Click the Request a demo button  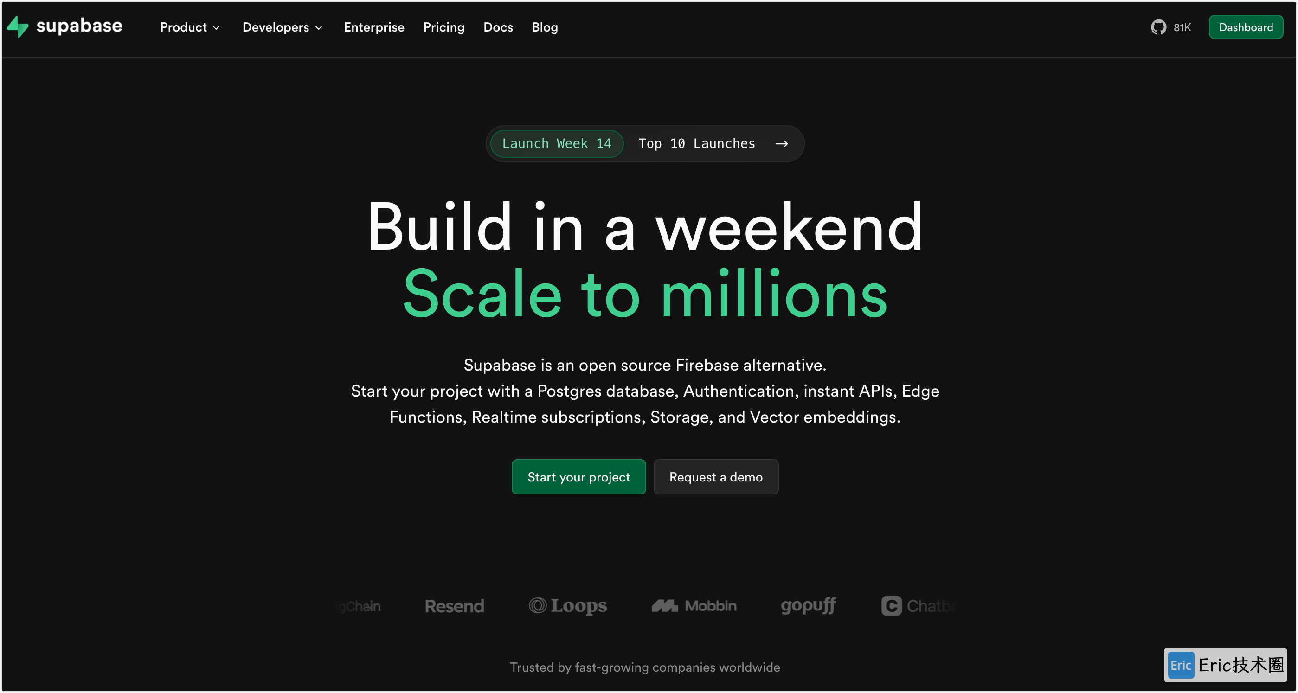click(715, 477)
